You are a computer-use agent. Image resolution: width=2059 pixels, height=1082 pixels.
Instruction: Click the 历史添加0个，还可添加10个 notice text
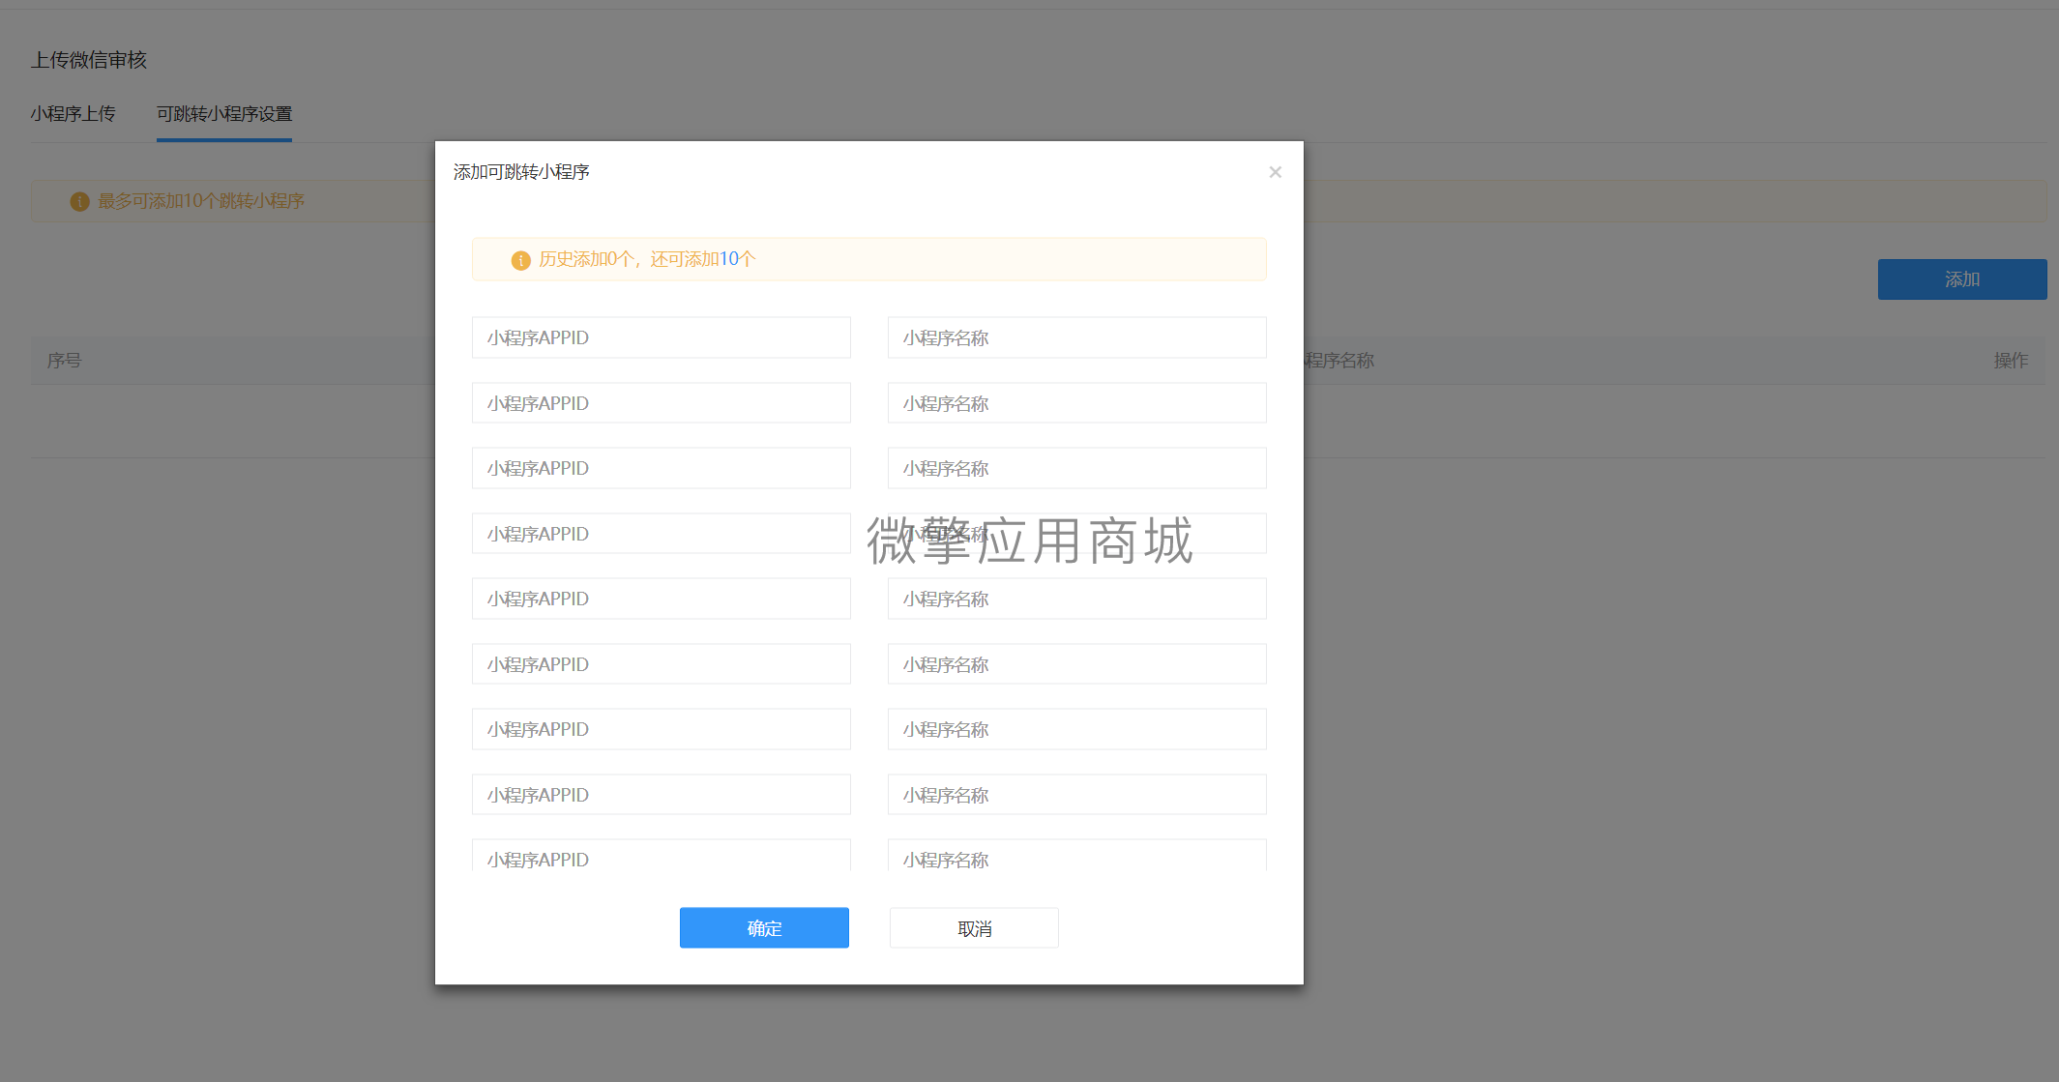(647, 259)
